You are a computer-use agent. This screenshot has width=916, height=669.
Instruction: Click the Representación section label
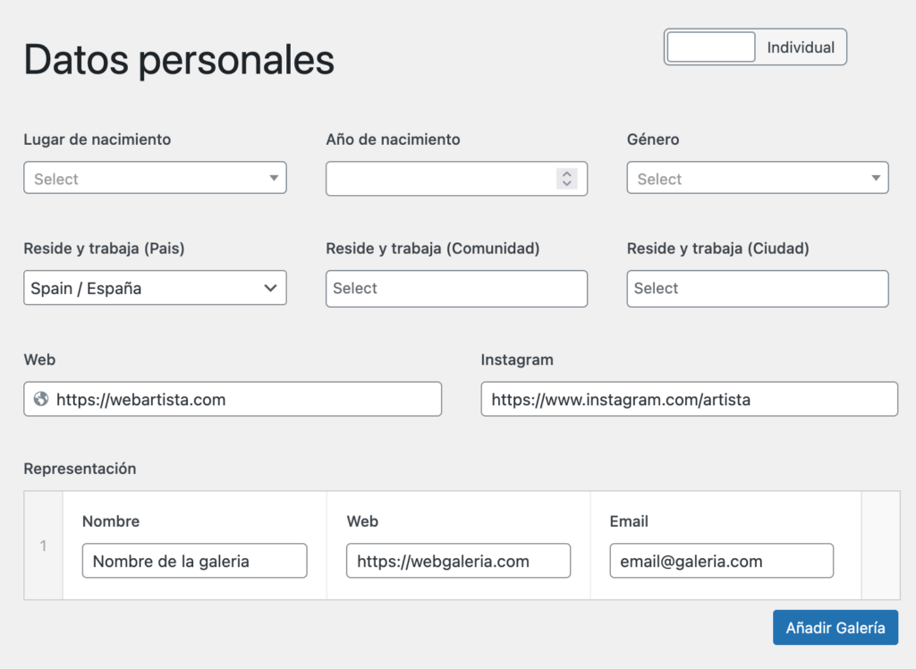[x=80, y=469]
